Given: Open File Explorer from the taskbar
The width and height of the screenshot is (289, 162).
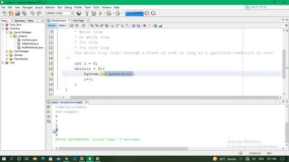Looking at the screenshot, I should click(35, 159).
